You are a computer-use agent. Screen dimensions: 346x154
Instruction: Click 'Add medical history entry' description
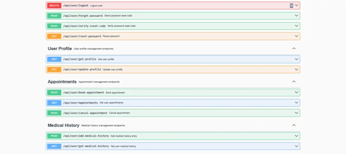pos(124,136)
